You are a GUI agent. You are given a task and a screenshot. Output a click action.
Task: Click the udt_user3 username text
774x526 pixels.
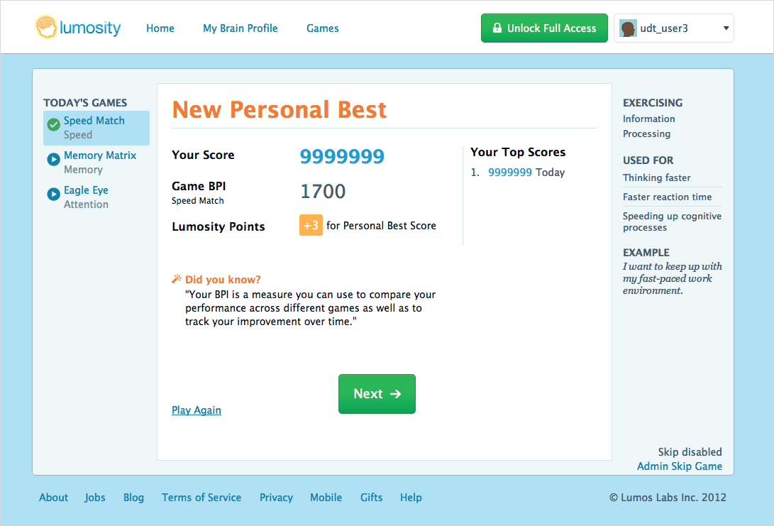point(664,28)
